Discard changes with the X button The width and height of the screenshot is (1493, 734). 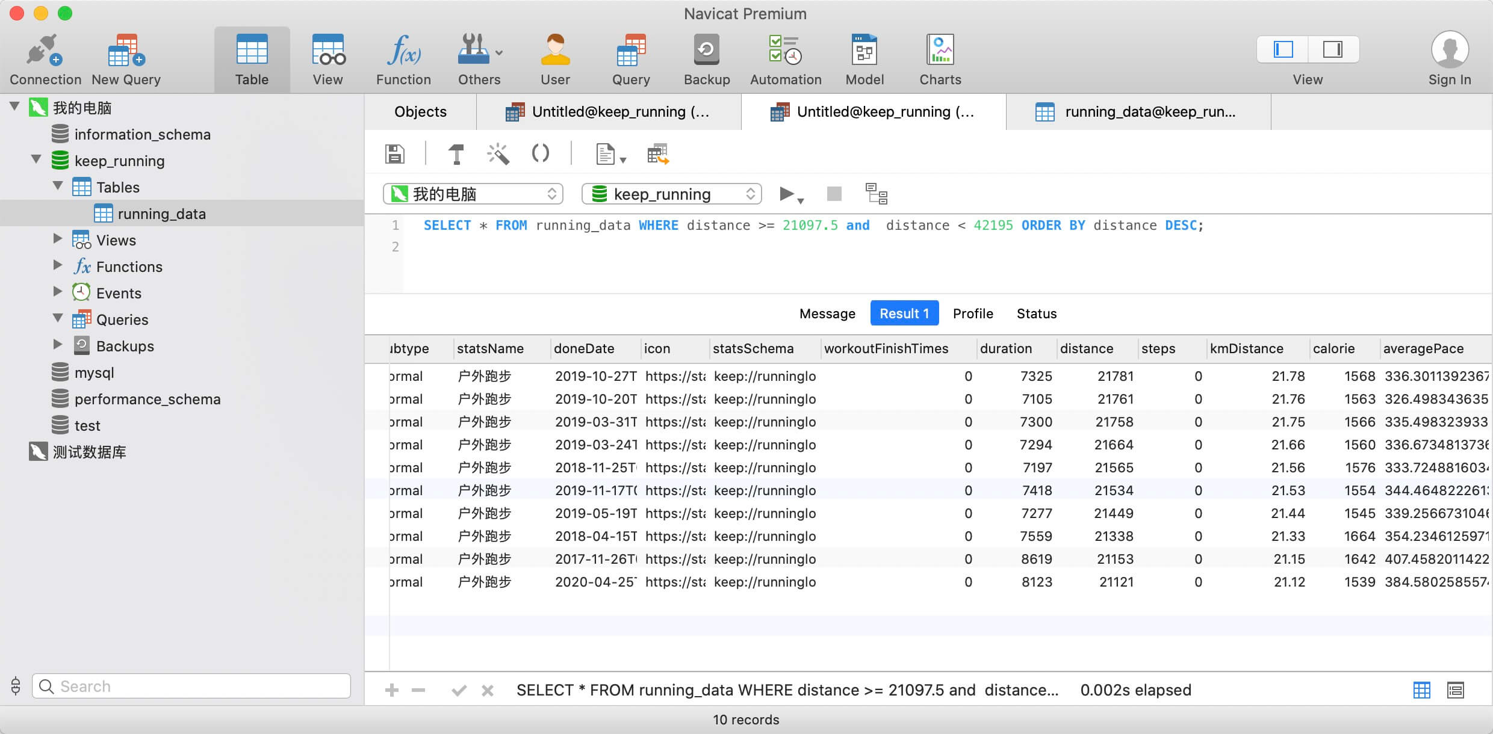click(488, 690)
